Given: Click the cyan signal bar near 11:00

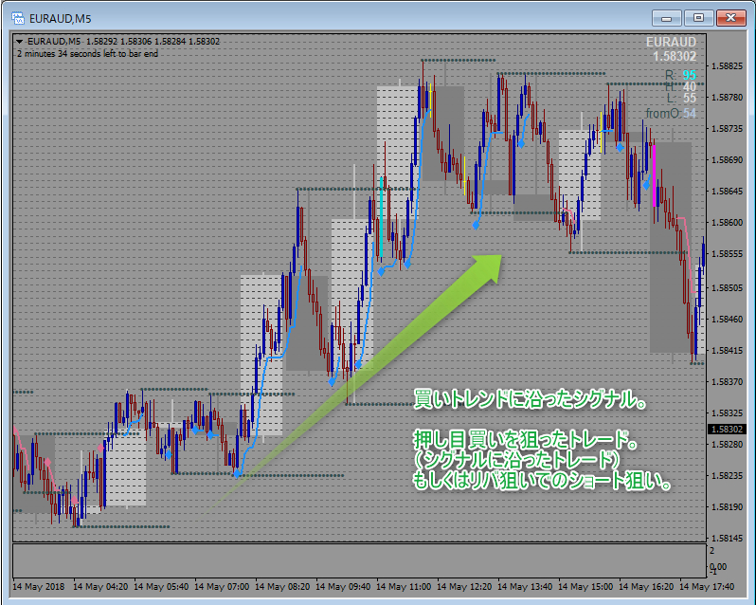Looking at the screenshot, I should pos(382,217).
